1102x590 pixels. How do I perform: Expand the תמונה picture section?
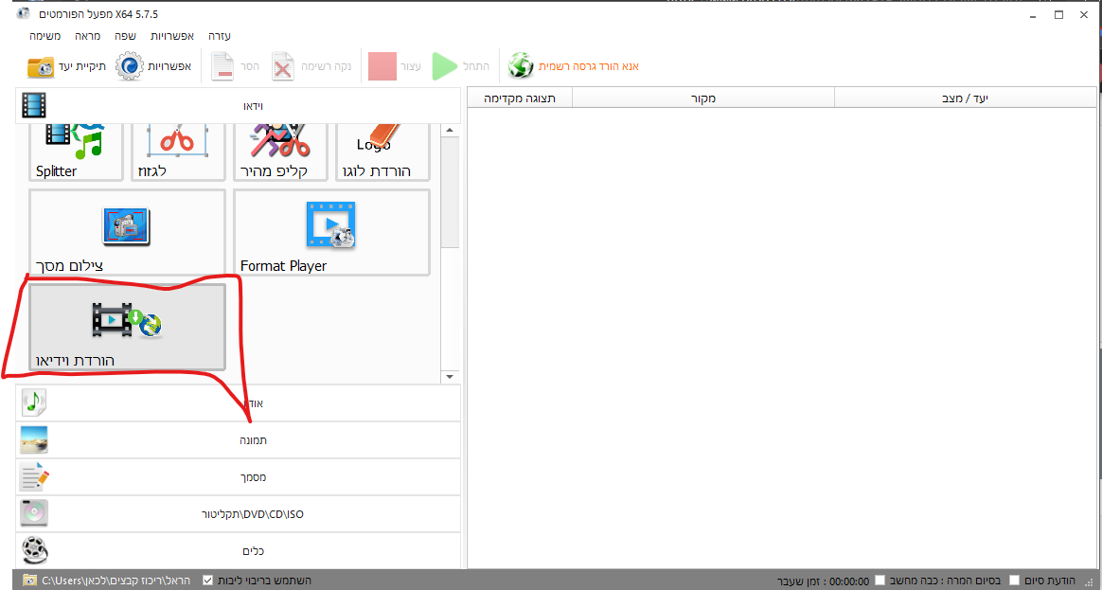coord(238,440)
